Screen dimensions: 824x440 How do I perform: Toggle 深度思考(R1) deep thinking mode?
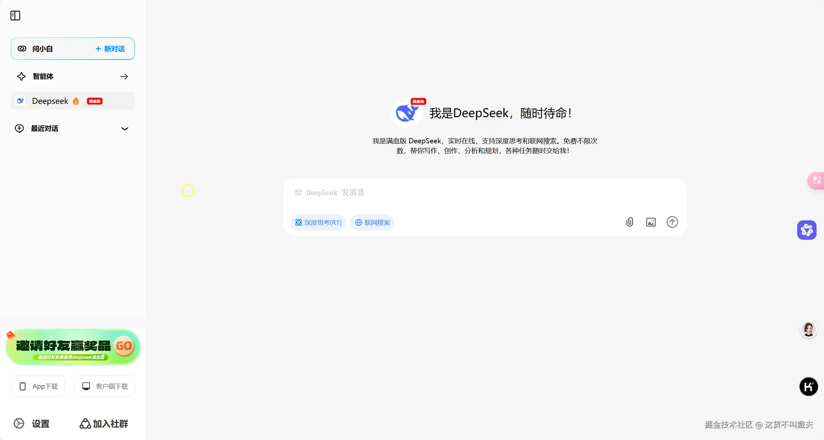tap(318, 223)
